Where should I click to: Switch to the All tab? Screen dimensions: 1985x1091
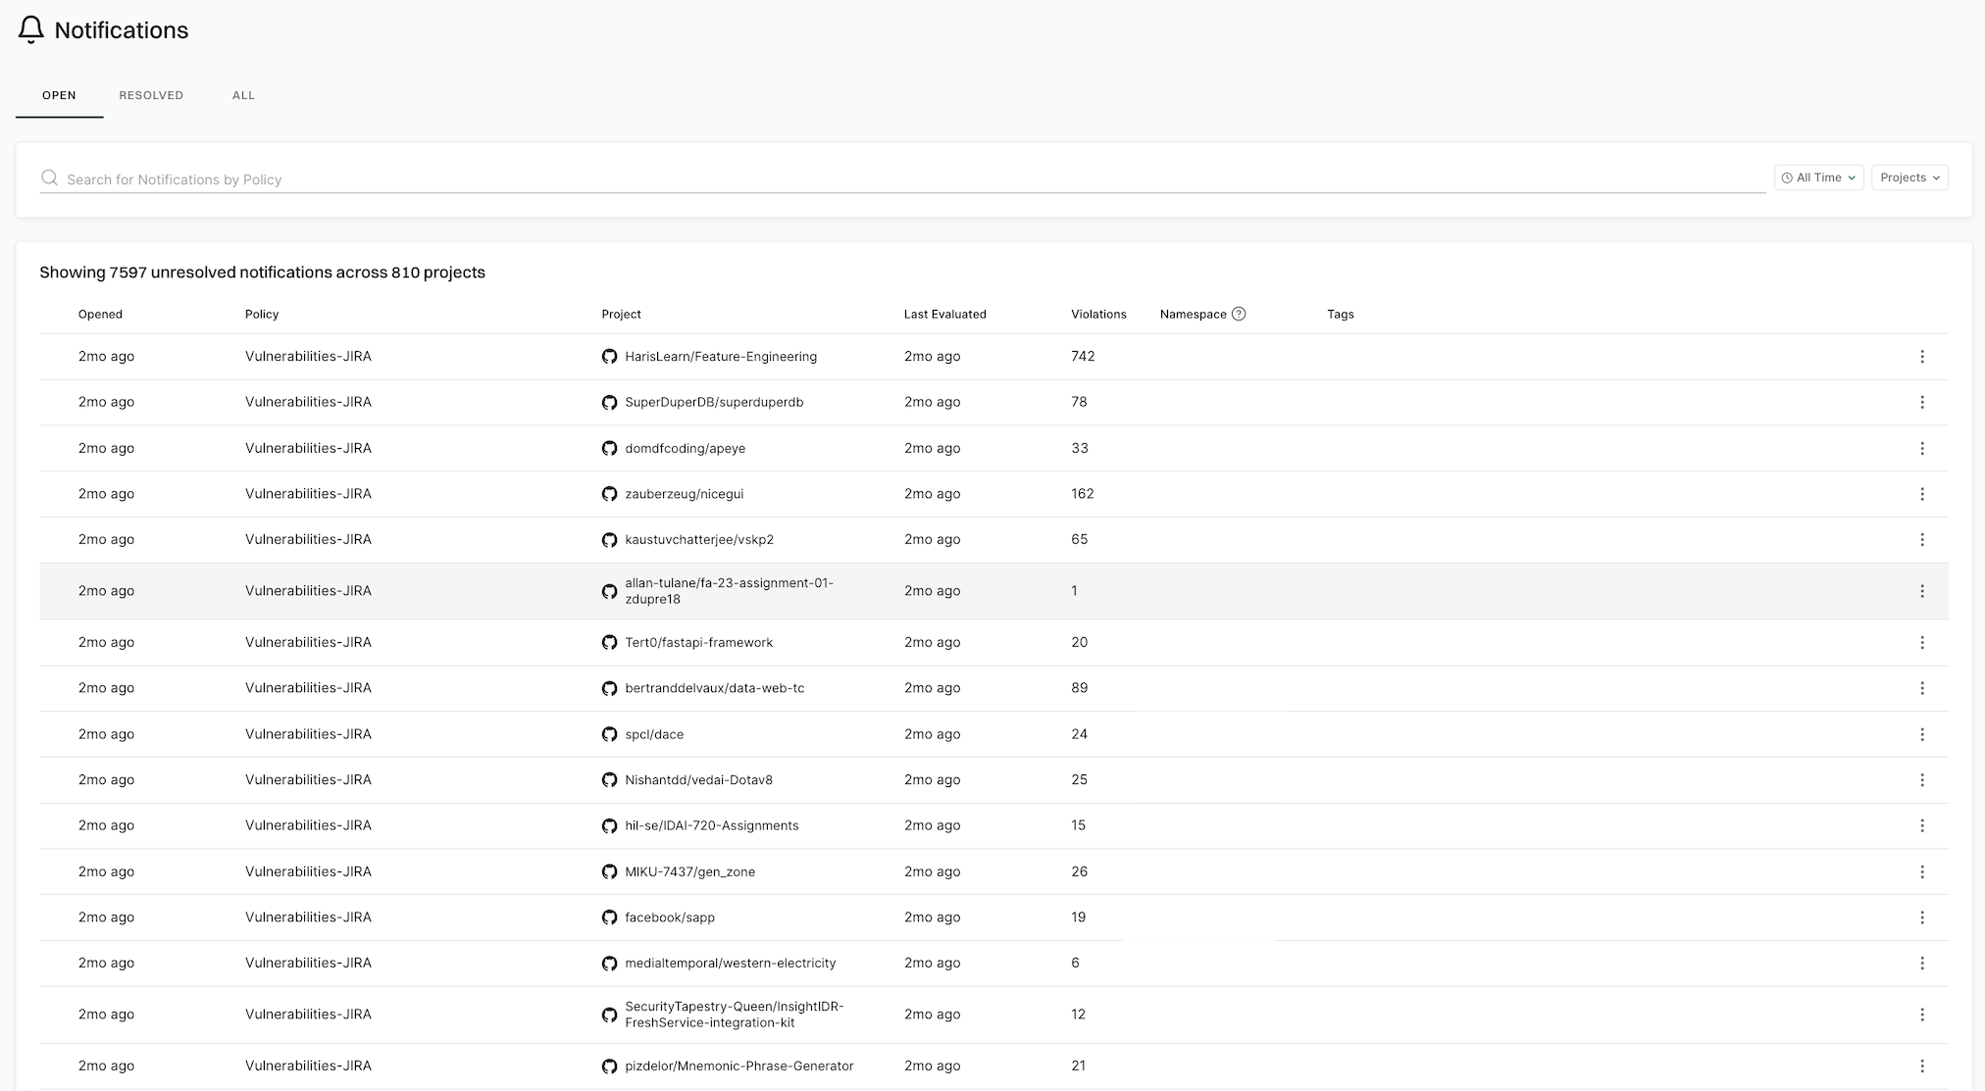[243, 95]
